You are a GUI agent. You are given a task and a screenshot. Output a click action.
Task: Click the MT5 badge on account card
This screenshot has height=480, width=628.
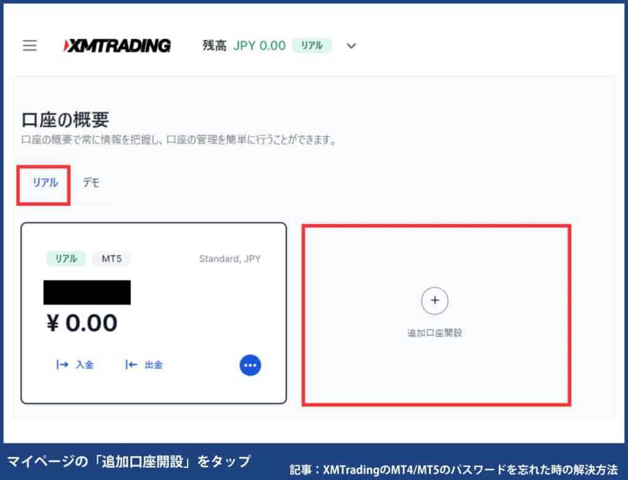(112, 259)
